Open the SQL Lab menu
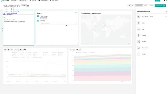Viewport: 168px width, 94px height. 54,1
